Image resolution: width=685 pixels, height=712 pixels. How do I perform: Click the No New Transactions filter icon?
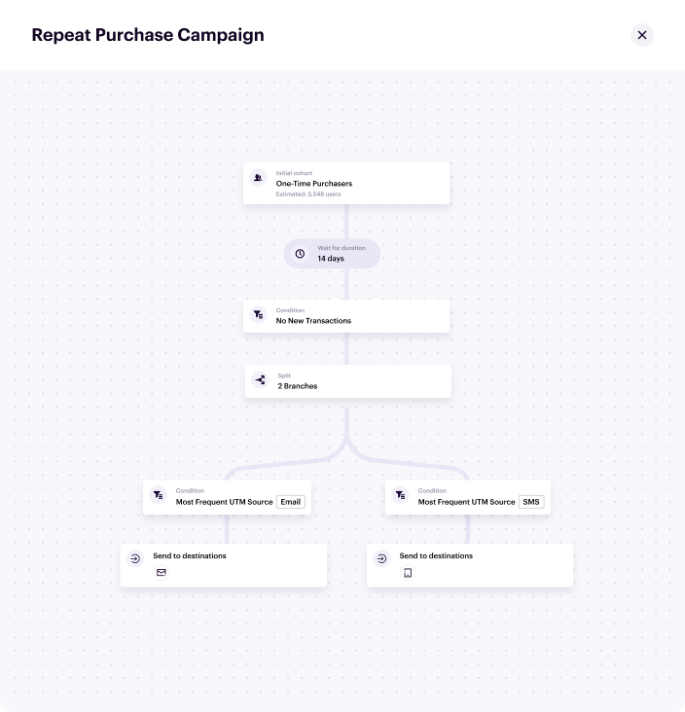coord(258,315)
